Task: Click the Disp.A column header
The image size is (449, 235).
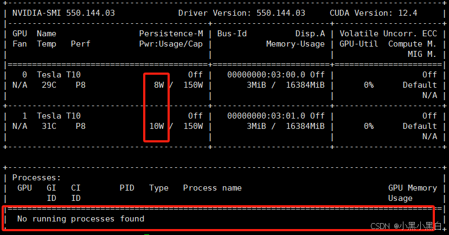Action: click(x=310, y=34)
